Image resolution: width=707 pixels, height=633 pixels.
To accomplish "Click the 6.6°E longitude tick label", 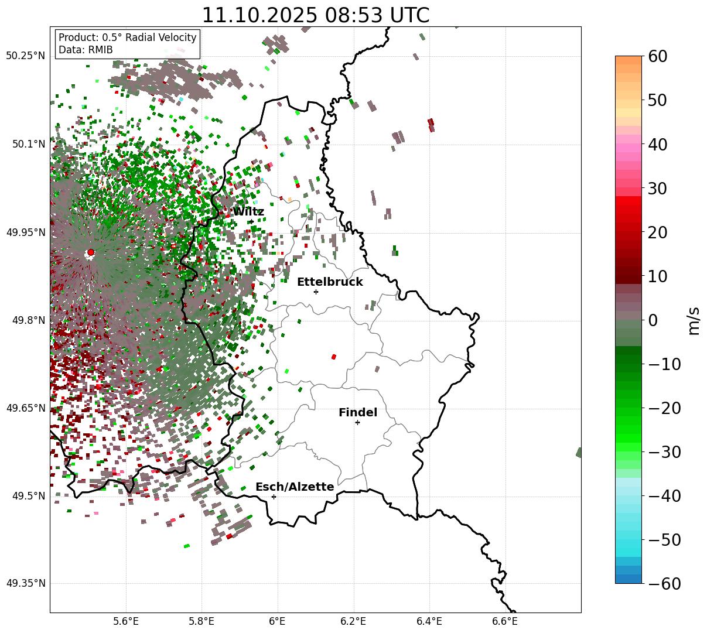I will pos(504,621).
